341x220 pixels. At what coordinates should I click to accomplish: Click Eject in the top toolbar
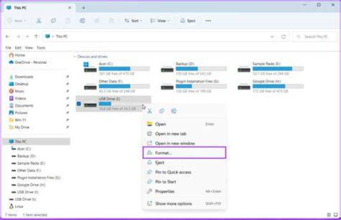(188, 21)
